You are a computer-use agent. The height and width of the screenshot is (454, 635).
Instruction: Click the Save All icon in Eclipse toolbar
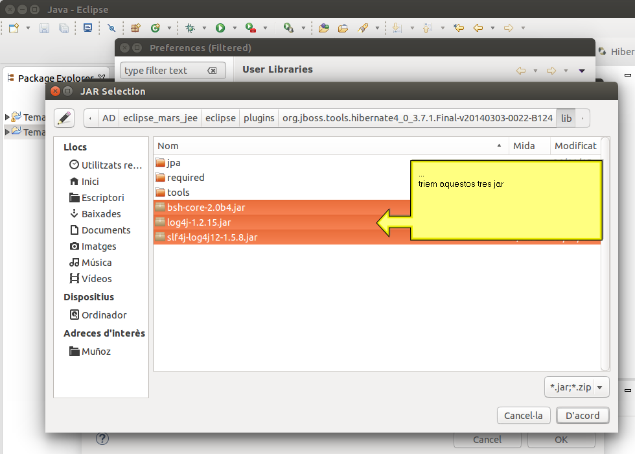(x=63, y=28)
